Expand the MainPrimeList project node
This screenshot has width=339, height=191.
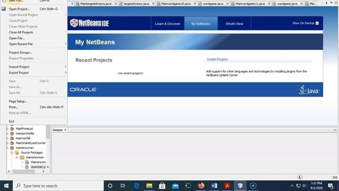pyautogui.click(x=8, y=128)
